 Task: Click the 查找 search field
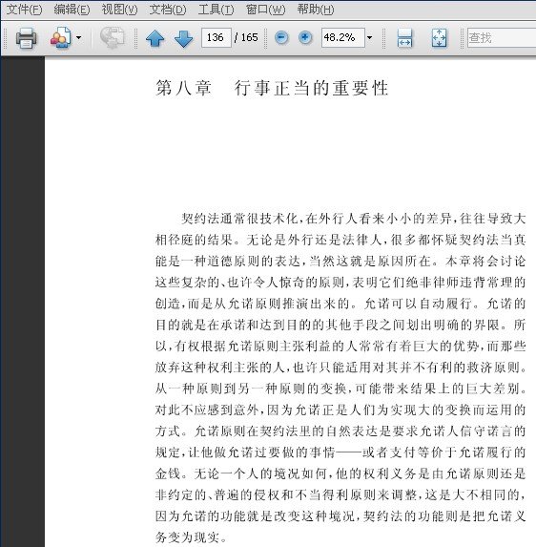click(501, 37)
